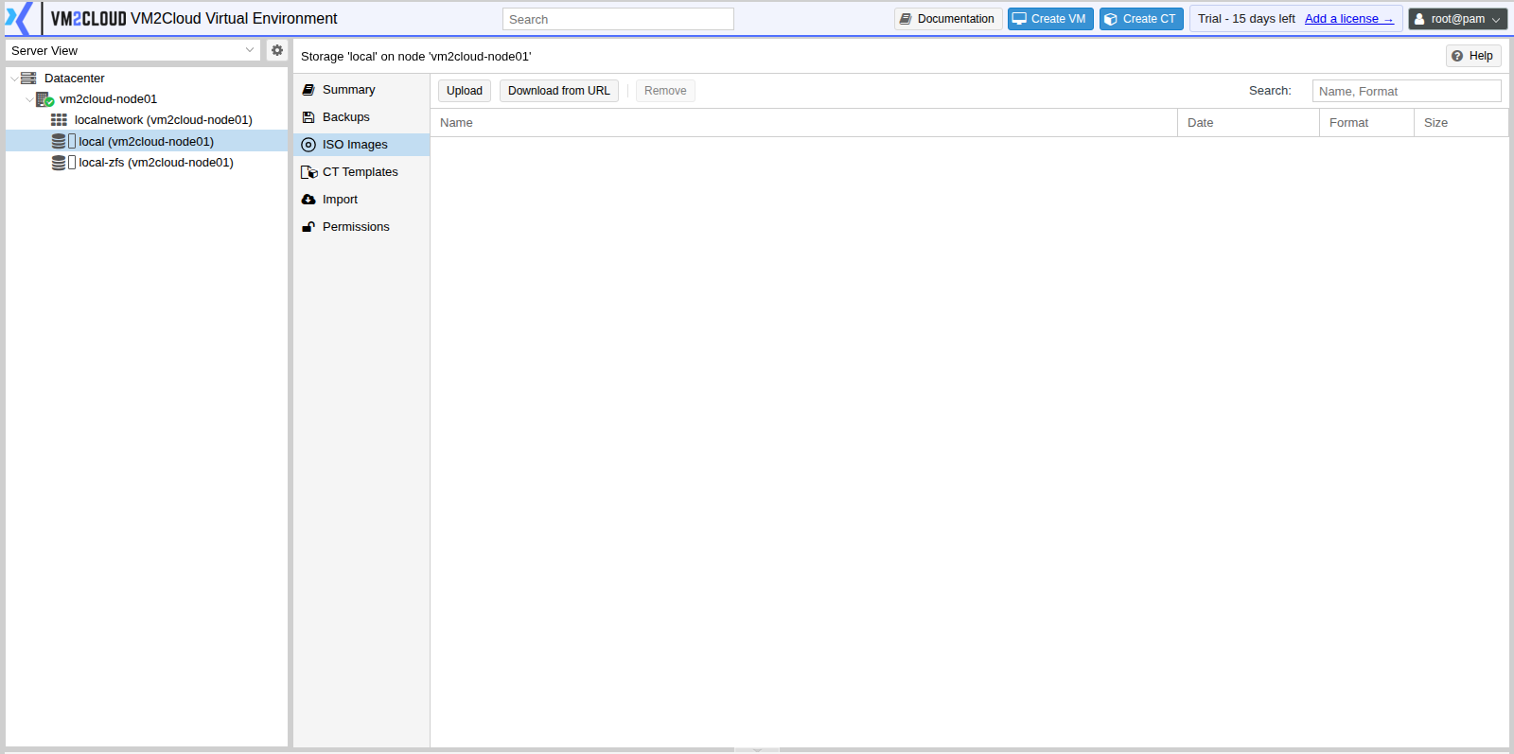This screenshot has height=754, width=1514.
Task: Click the Remove button
Action: (665, 91)
